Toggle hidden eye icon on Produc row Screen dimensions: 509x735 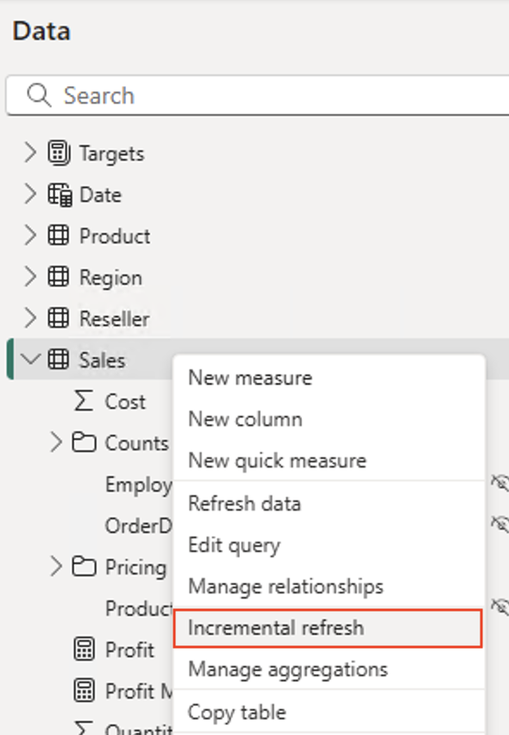pyautogui.click(x=500, y=606)
